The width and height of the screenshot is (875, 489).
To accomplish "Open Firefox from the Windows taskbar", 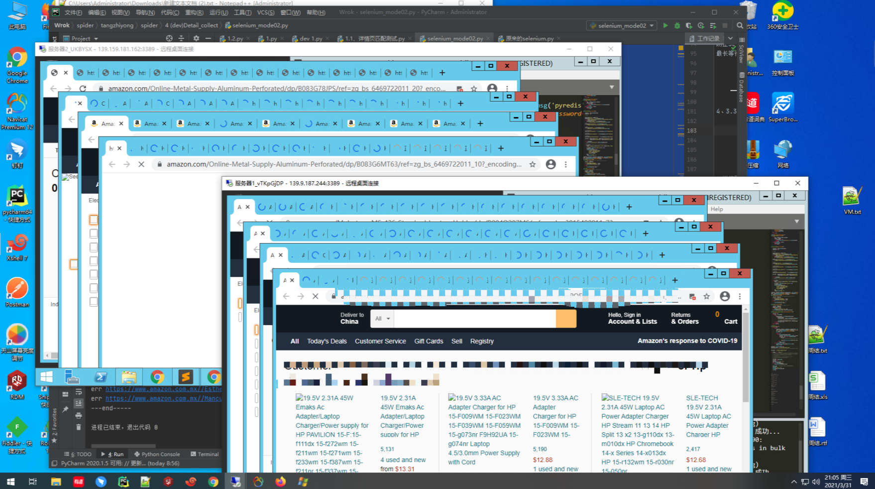I will coord(281,482).
